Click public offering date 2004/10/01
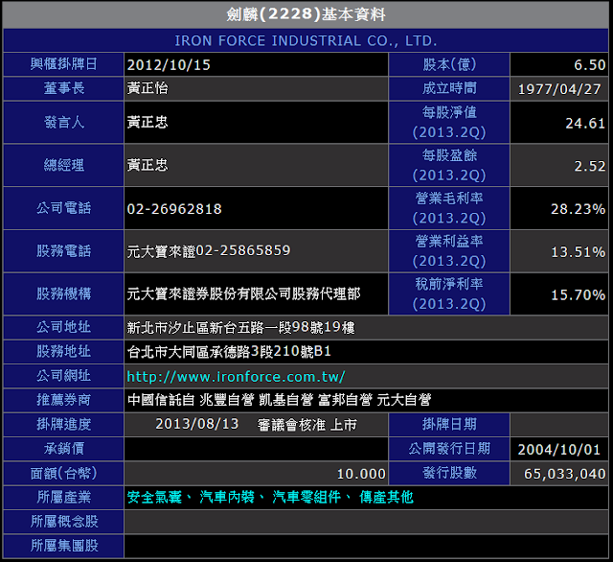The image size is (613, 562). 559,450
